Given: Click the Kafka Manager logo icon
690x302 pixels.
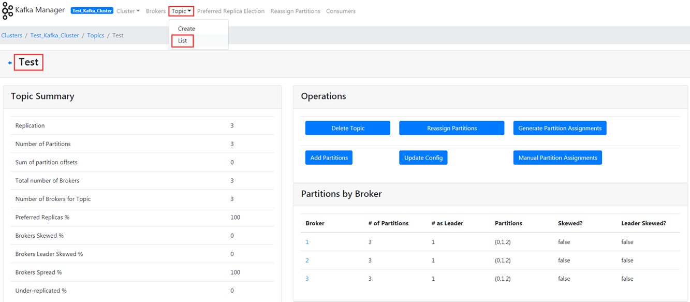Looking at the screenshot, I should click(x=7, y=11).
